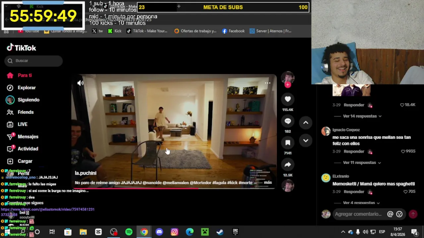Like Ignacio Coquoz's comment with 9935 likes

click(x=403, y=151)
